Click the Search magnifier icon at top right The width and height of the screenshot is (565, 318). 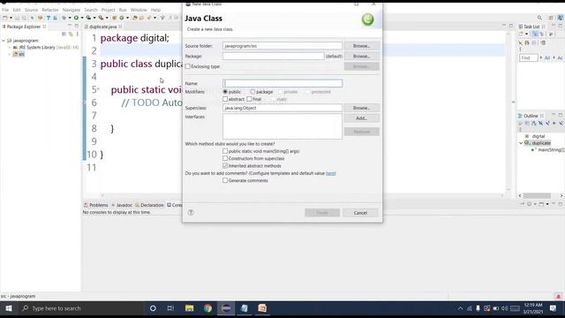point(539,18)
